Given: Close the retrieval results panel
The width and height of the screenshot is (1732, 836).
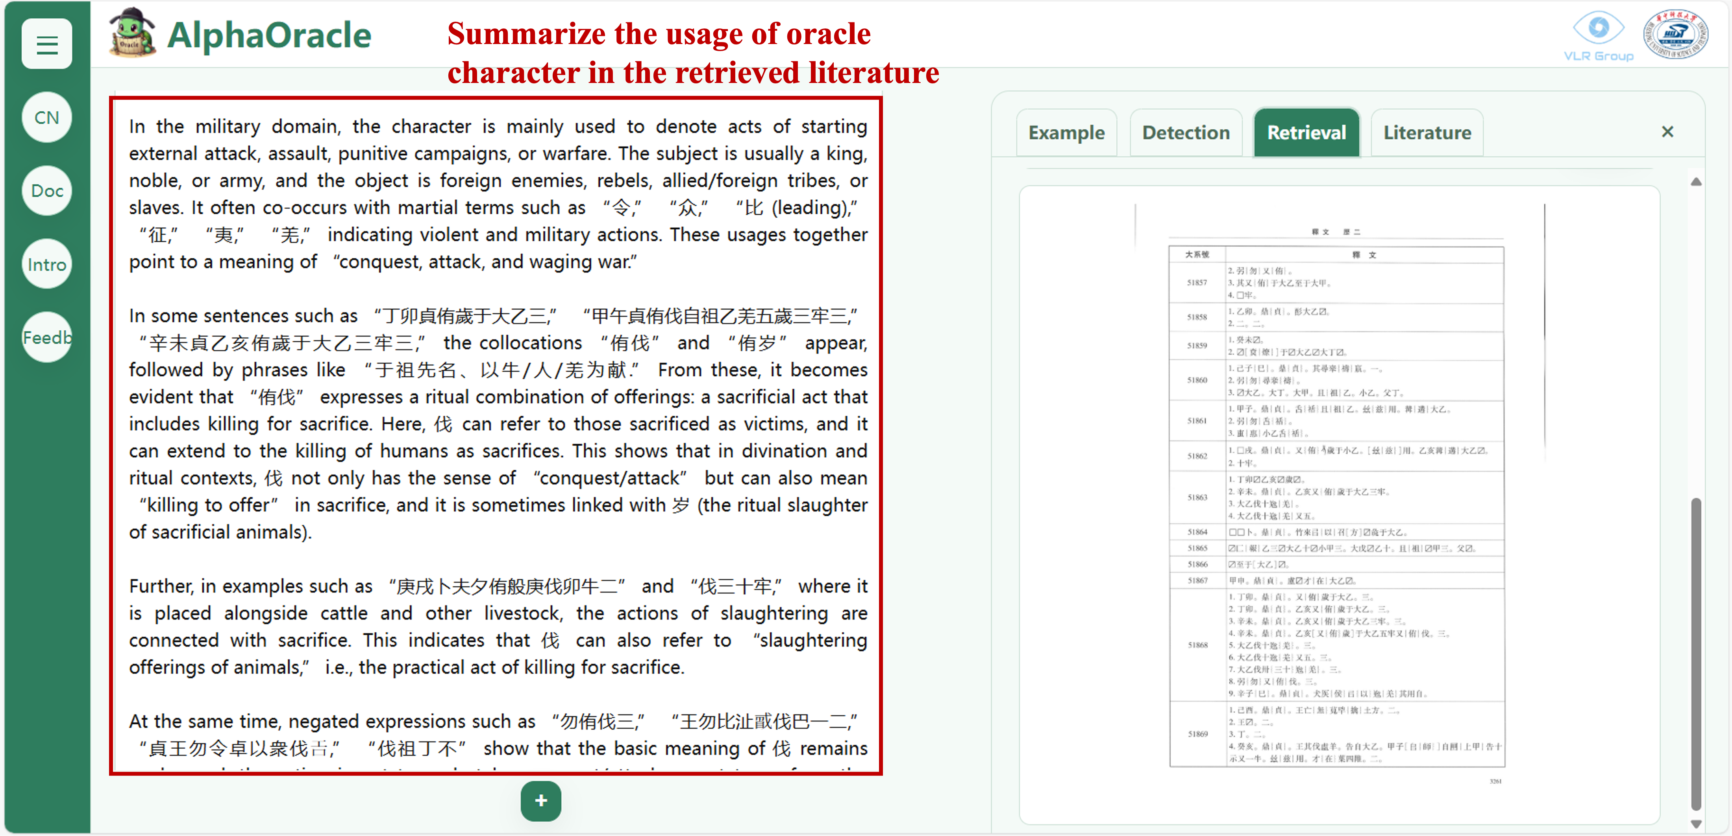Looking at the screenshot, I should (x=1668, y=132).
